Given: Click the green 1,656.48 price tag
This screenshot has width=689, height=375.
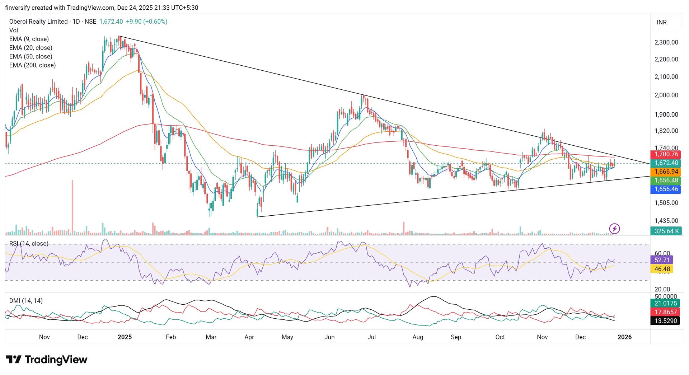Looking at the screenshot, I should (666, 181).
